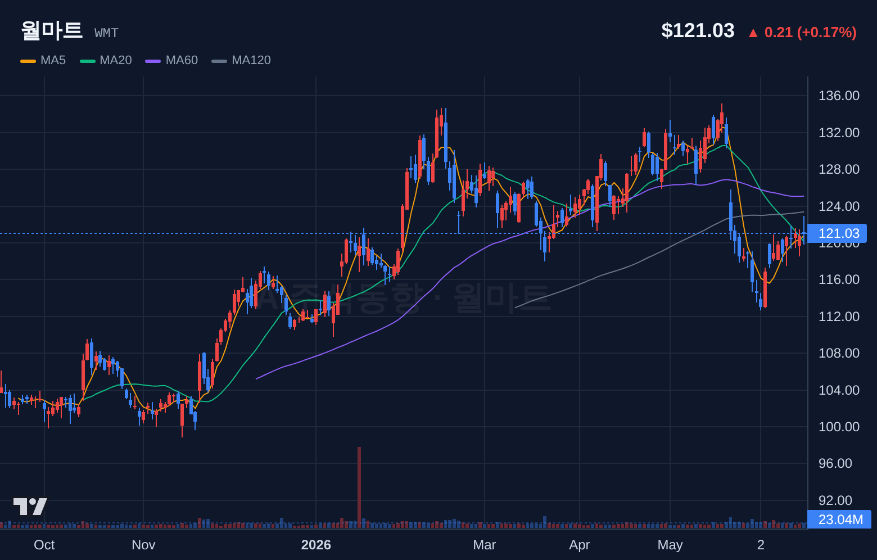Viewport: 877px width, 560px height.
Task: Select the MA5 legend label
Action: 53,60
